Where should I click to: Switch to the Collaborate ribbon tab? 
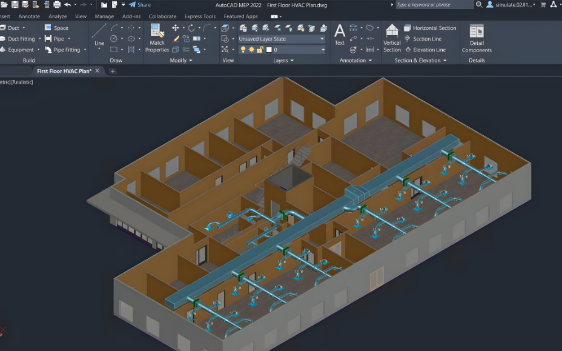(x=162, y=16)
